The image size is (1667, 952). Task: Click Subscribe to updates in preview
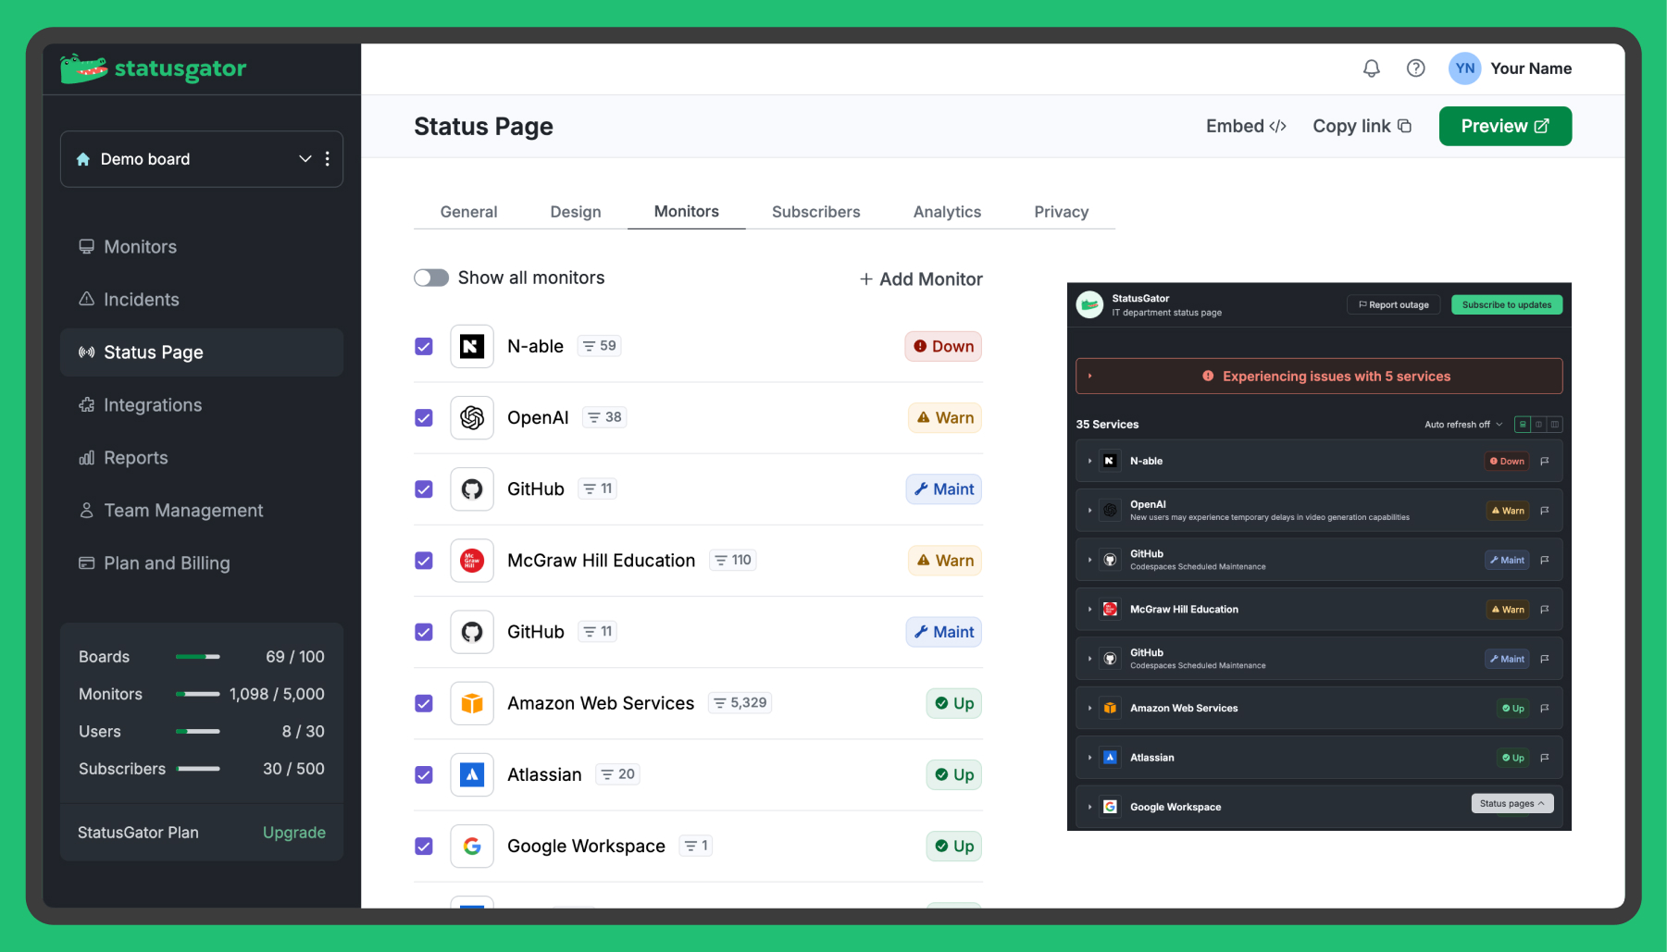pyautogui.click(x=1507, y=304)
